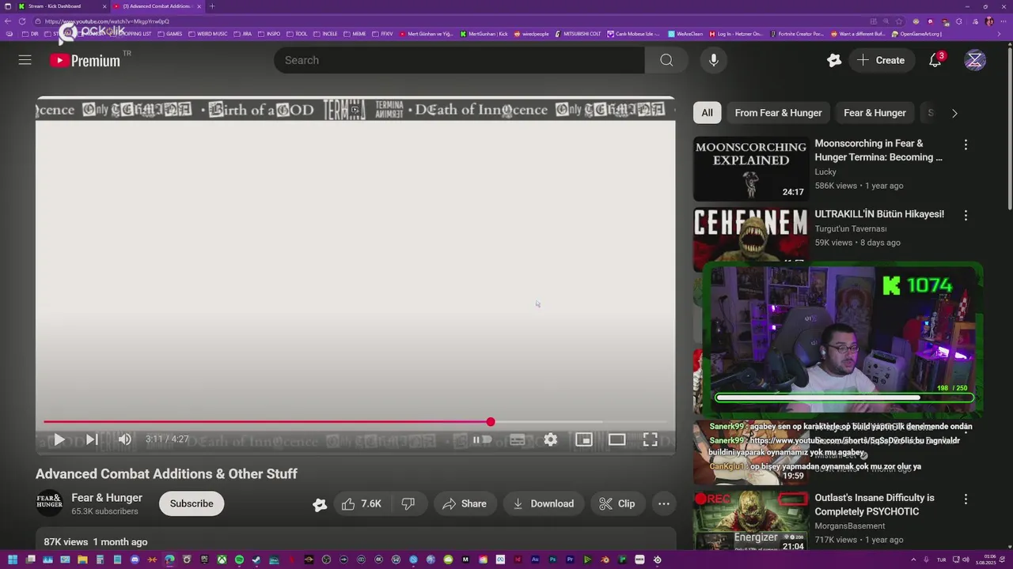Open Spotify from taskbar
Viewport: 1013px width, 569px height.
click(239, 560)
